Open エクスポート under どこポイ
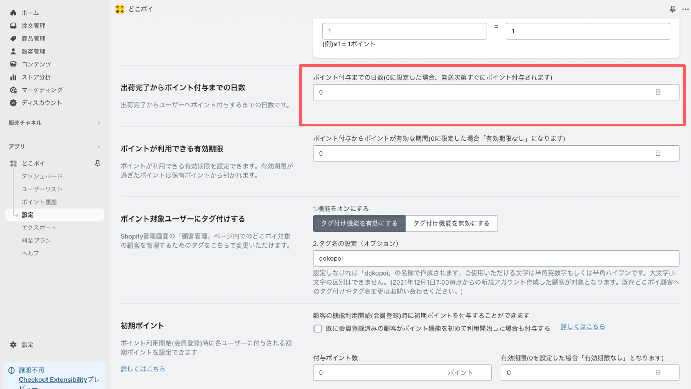This screenshot has height=389, width=691. pyautogui.click(x=39, y=228)
